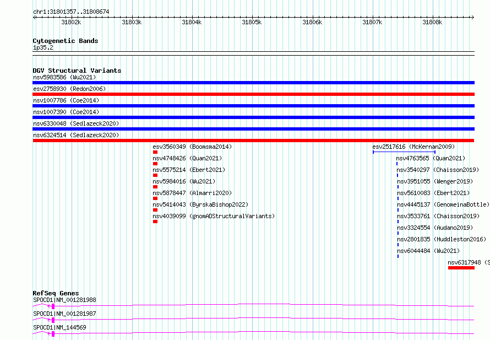
Task: Open nsv6330048 (Sedlazeck2020) label
Action: (x=76, y=123)
